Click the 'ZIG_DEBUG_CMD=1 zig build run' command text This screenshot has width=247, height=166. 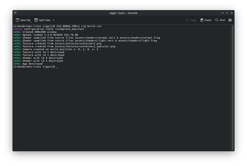pos(79,26)
